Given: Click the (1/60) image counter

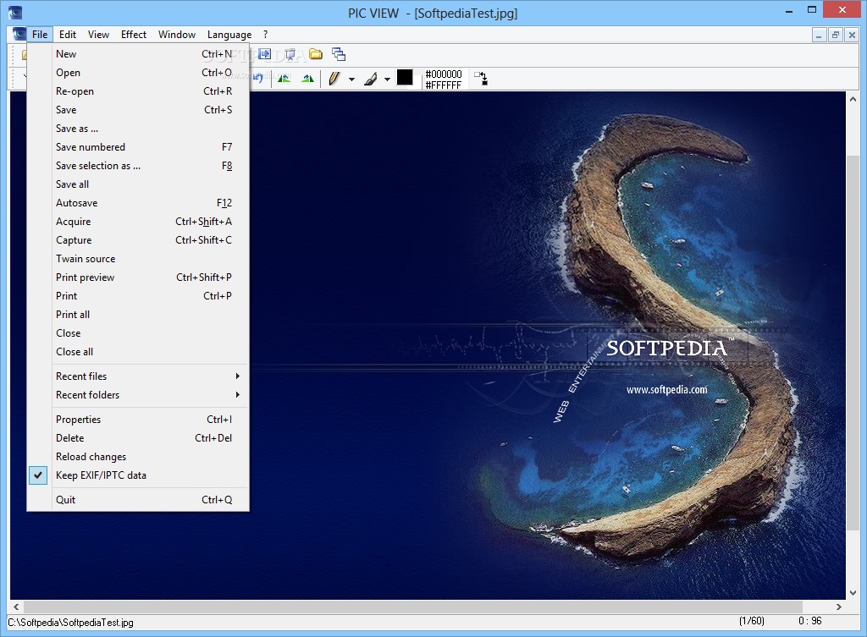Looking at the screenshot, I should tap(752, 621).
